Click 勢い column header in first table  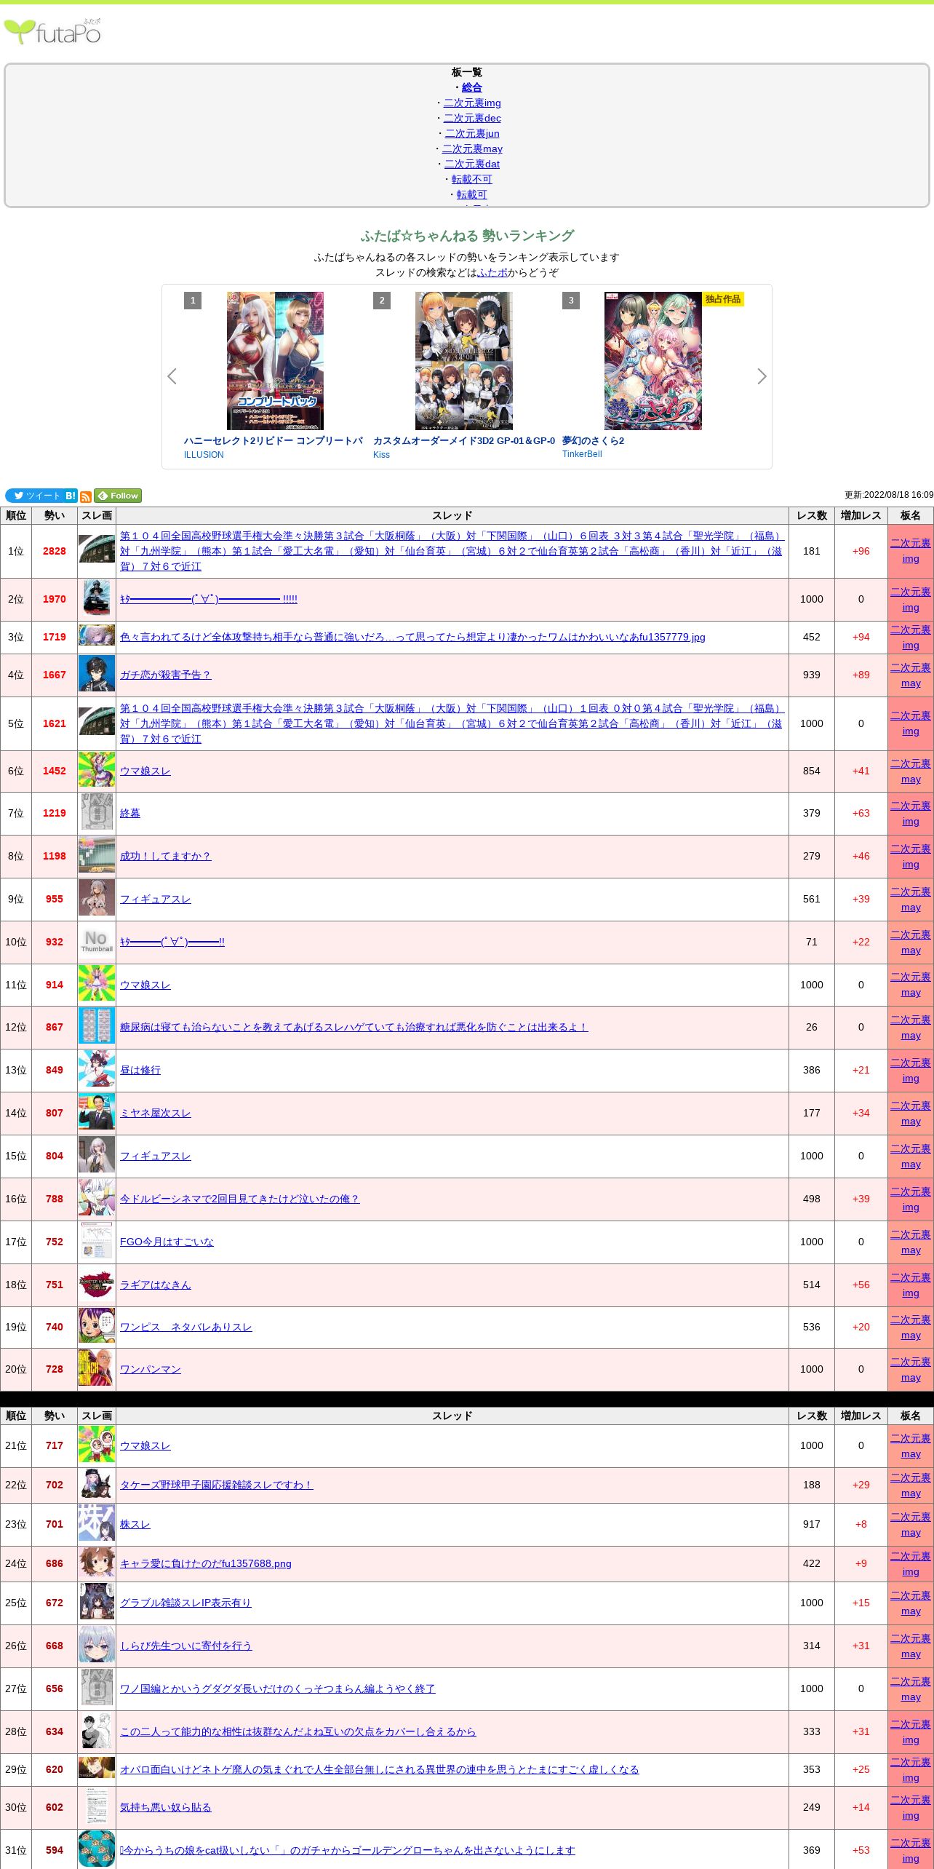[55, 515]
